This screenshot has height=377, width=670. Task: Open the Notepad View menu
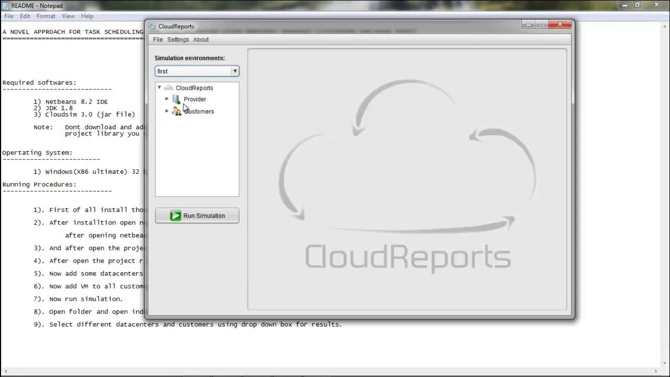(68, 16)
